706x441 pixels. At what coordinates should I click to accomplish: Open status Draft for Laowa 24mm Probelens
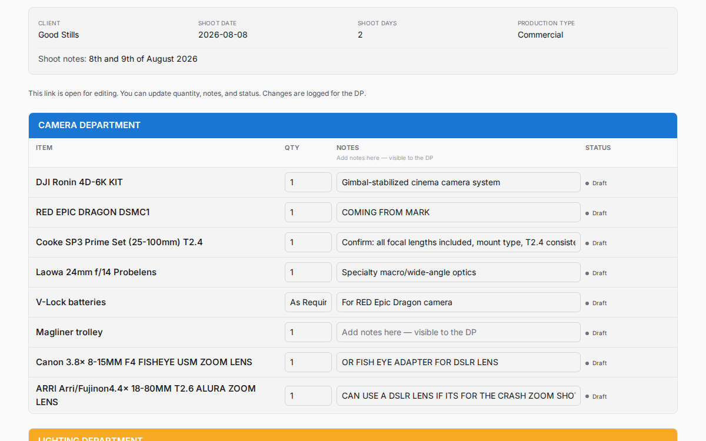(x=596, y=273)
